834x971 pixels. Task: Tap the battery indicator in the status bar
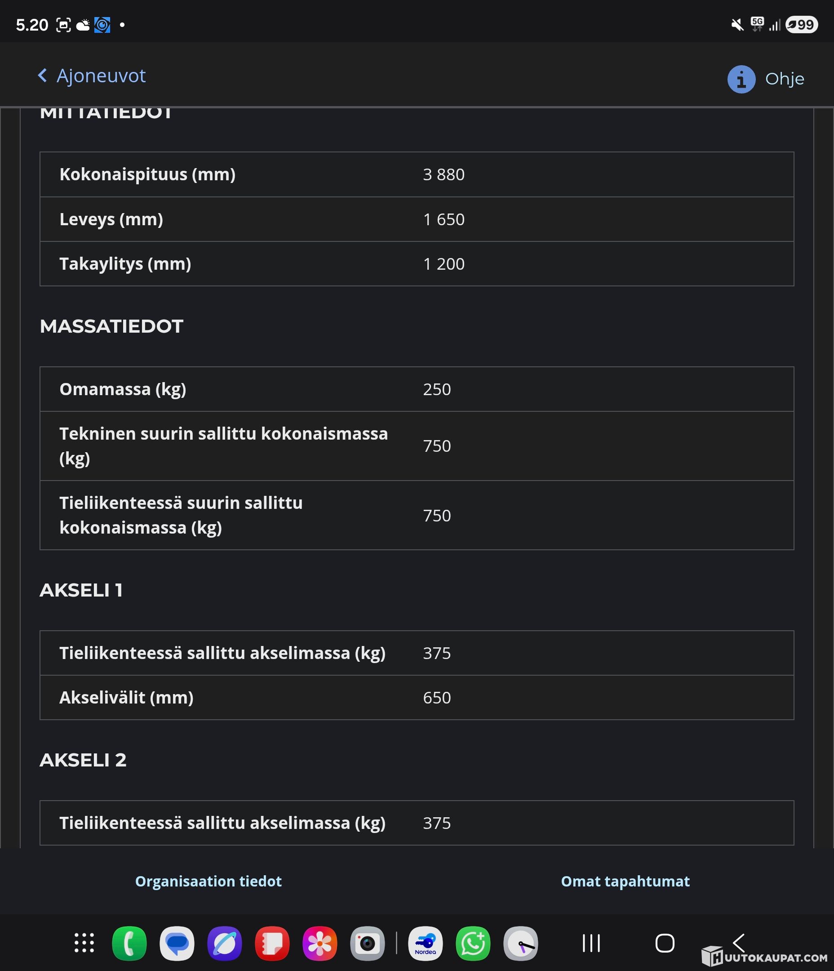(802, 25)
